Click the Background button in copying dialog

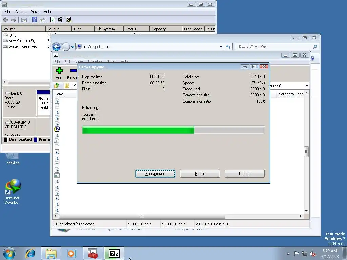click(x=155, y=174)
